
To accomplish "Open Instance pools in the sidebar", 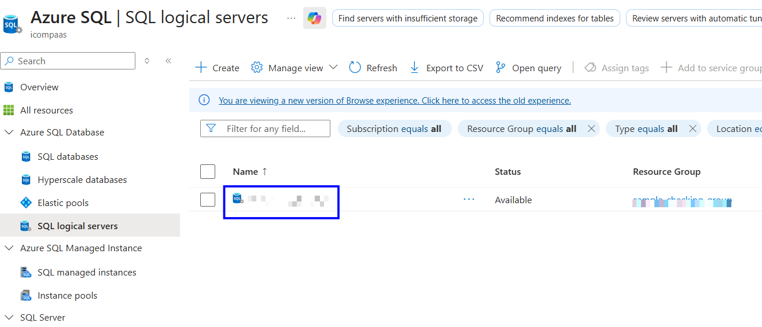I will click(x=67, y=296).
